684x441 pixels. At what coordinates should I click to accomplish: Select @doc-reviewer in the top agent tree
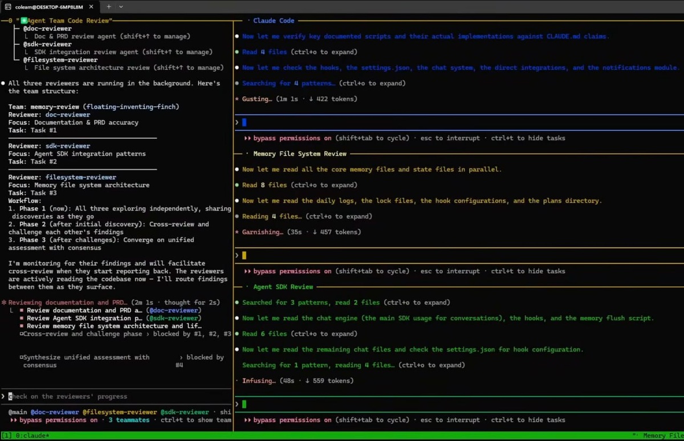pyautogui.click(x=47, y=28)
